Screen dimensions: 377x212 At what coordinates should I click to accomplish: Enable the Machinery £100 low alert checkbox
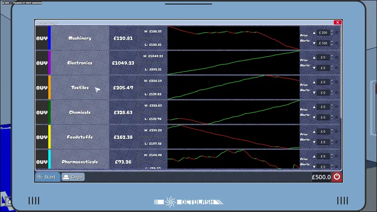[x=337, y=43]
